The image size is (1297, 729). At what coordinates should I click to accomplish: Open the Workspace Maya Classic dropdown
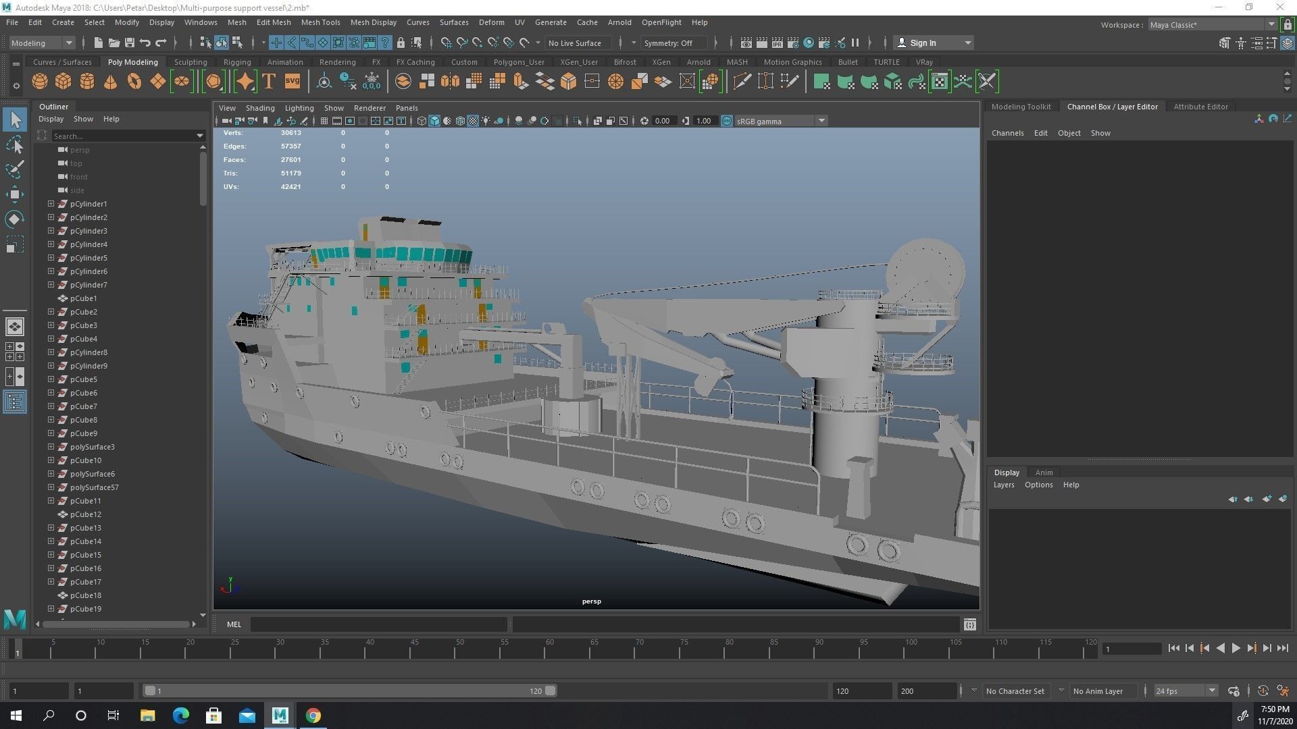pyautogui.click(x=1212, y=24)
